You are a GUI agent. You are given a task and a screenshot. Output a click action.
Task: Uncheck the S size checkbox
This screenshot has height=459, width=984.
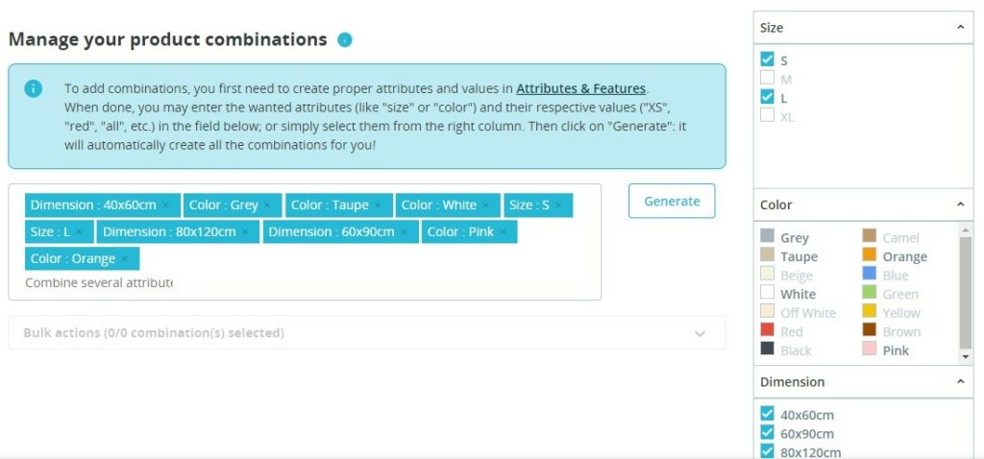coord(767,60)
